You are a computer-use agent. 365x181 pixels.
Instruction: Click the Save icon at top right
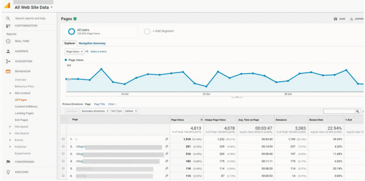pyautogui.click(x=335, y=19)
